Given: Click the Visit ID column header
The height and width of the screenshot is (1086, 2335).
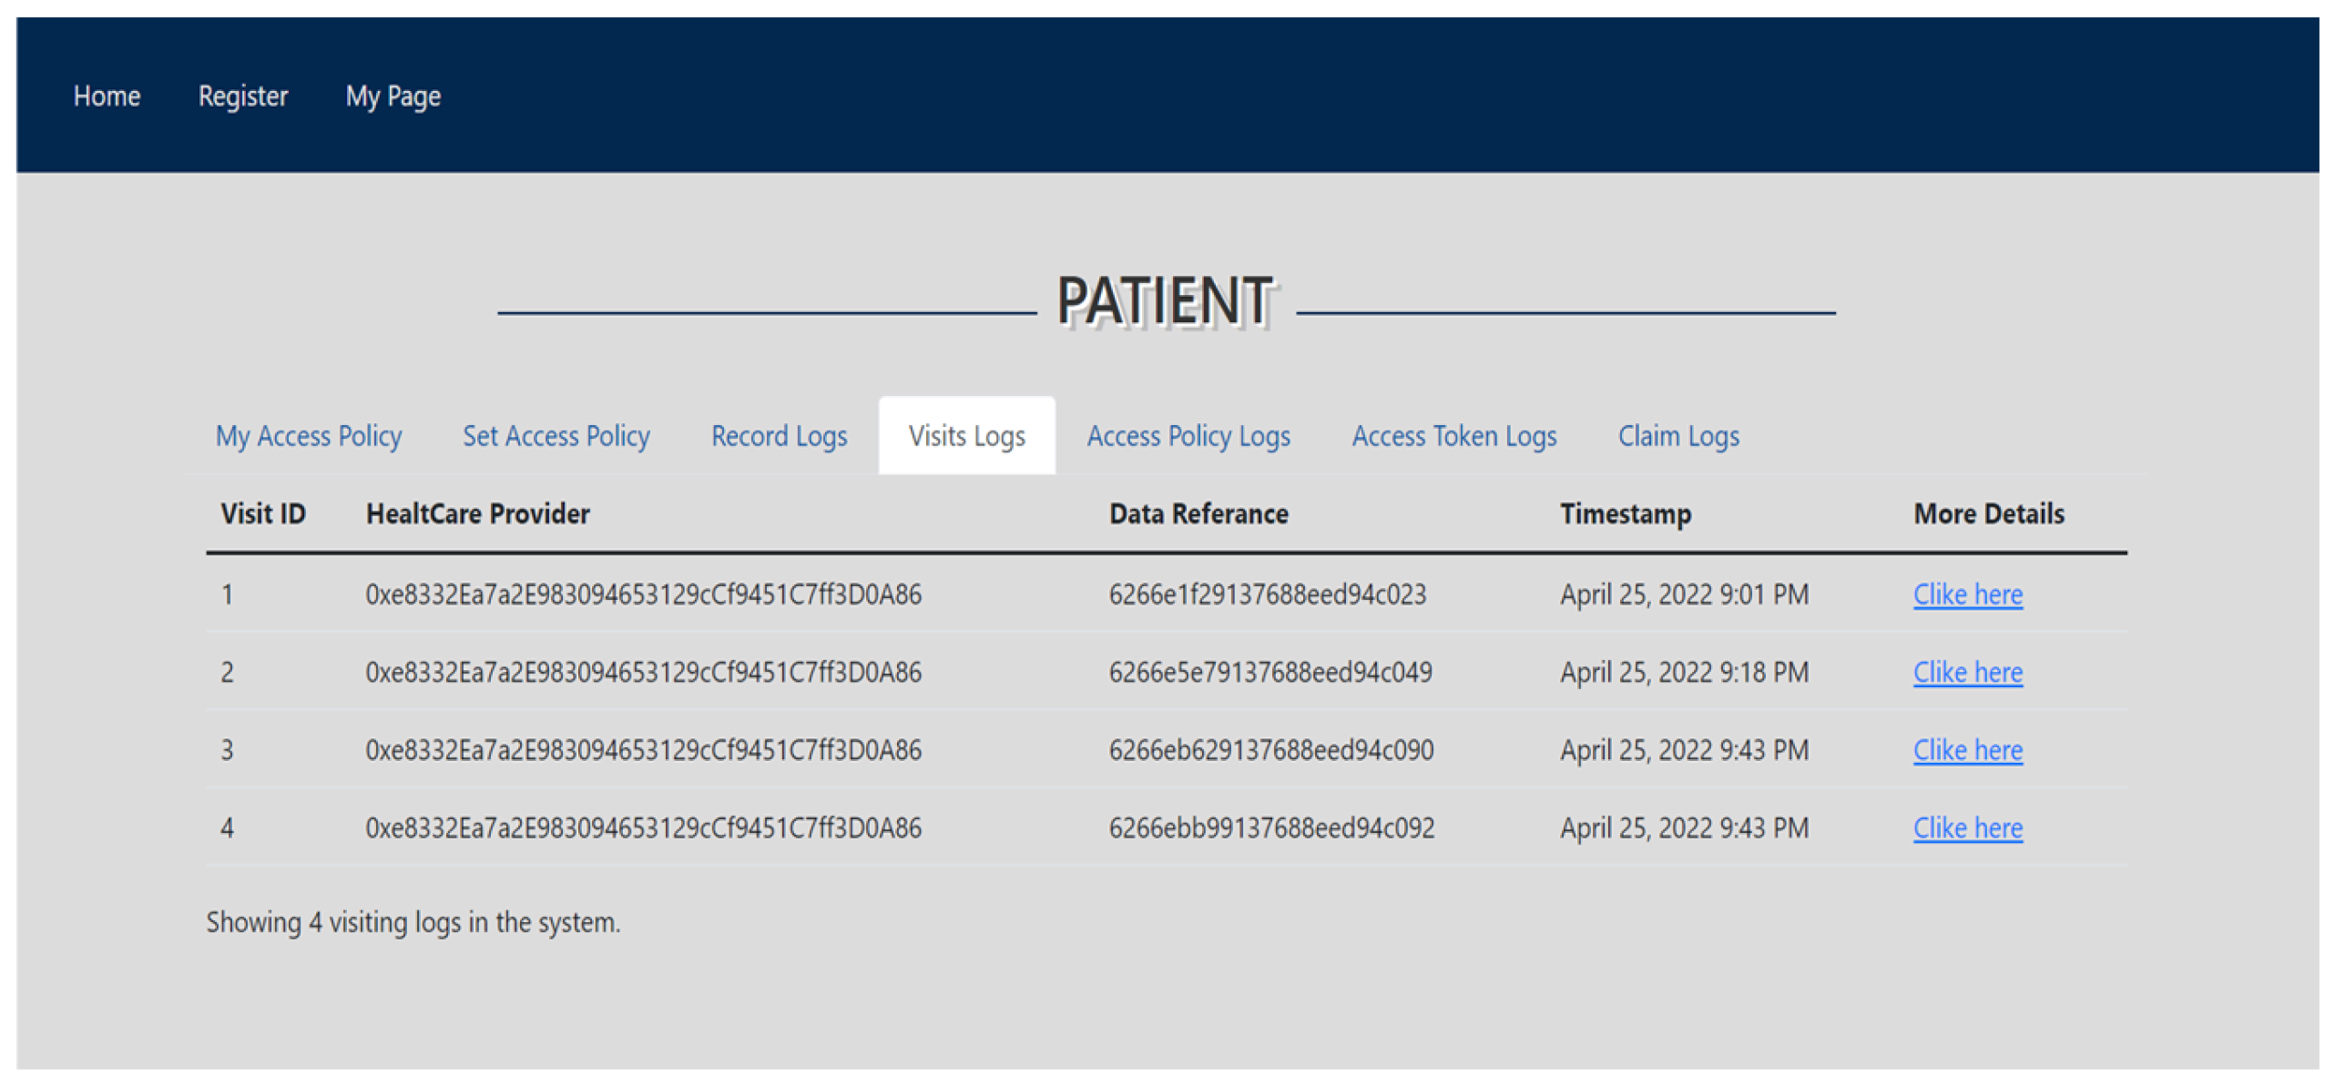Looking at the screenshot, I should 262,514.
